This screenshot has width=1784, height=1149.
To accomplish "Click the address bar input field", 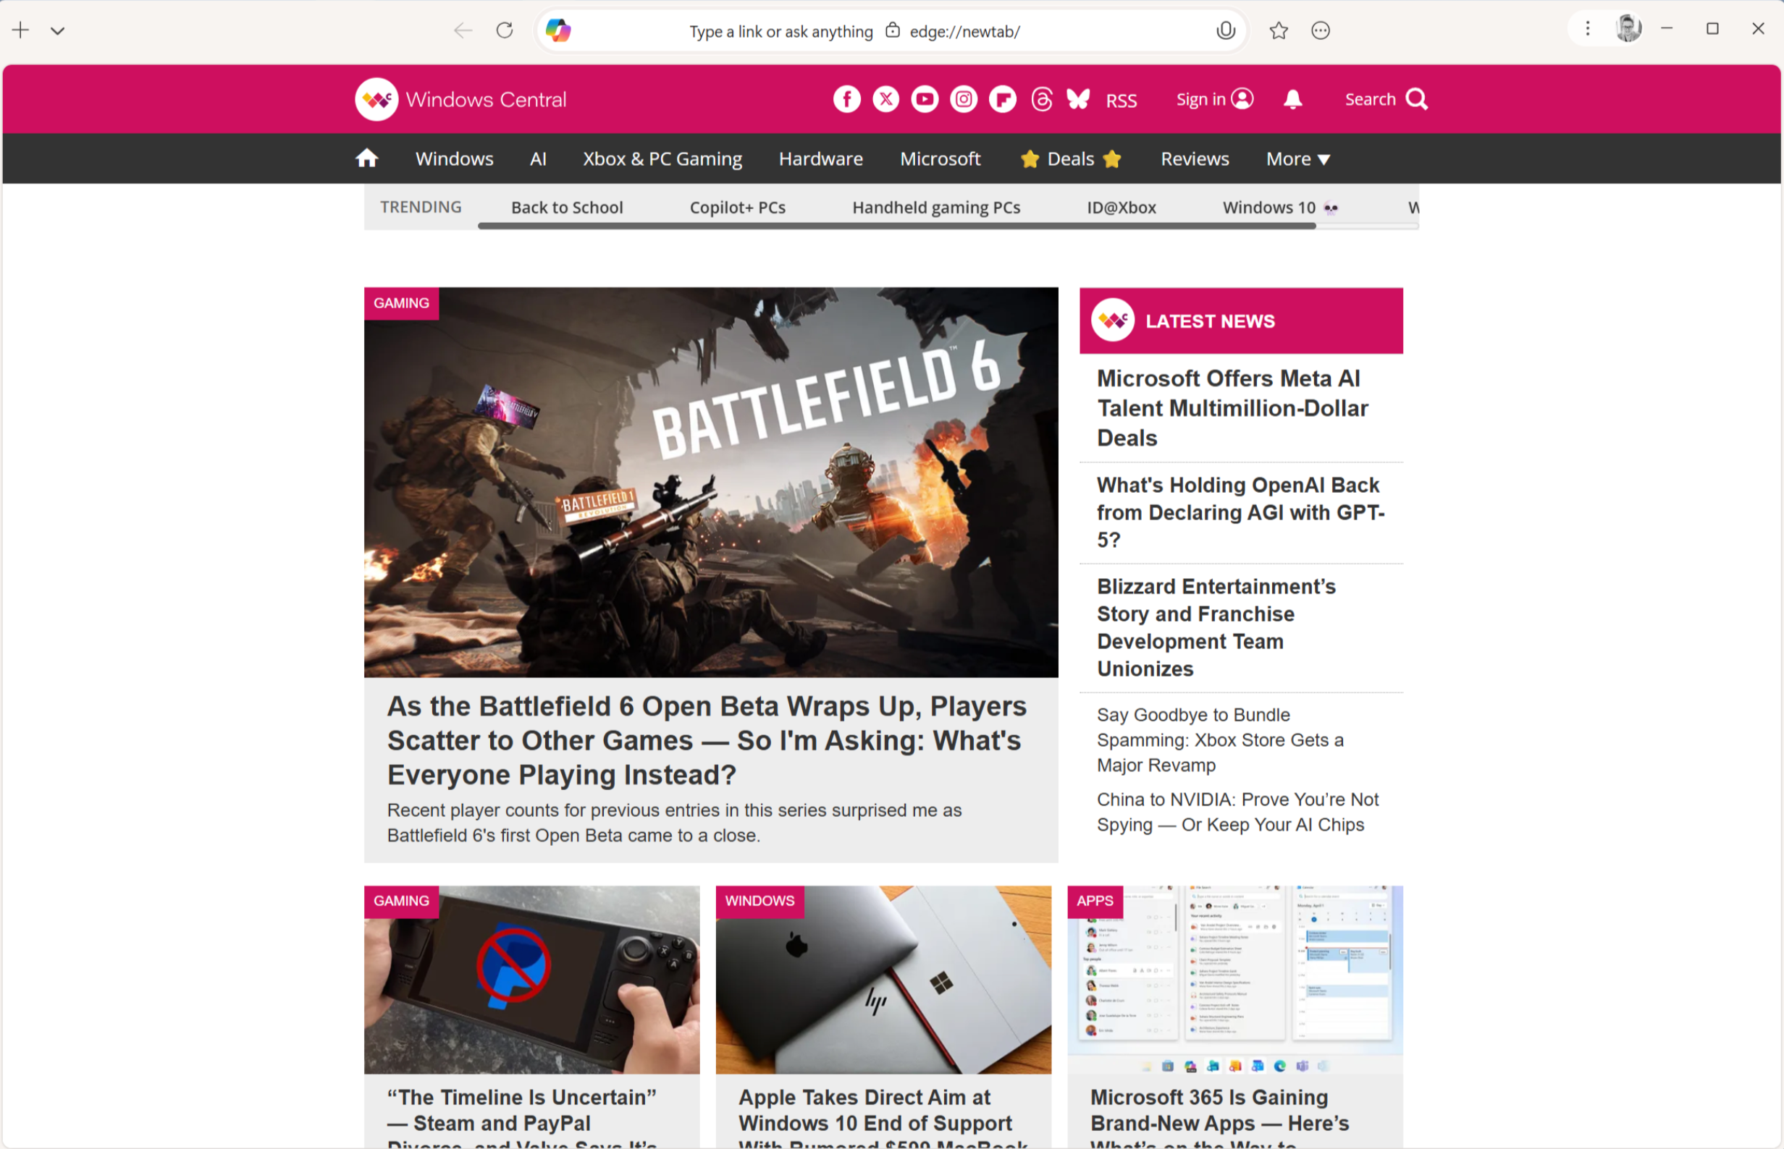I will (892, 31).
